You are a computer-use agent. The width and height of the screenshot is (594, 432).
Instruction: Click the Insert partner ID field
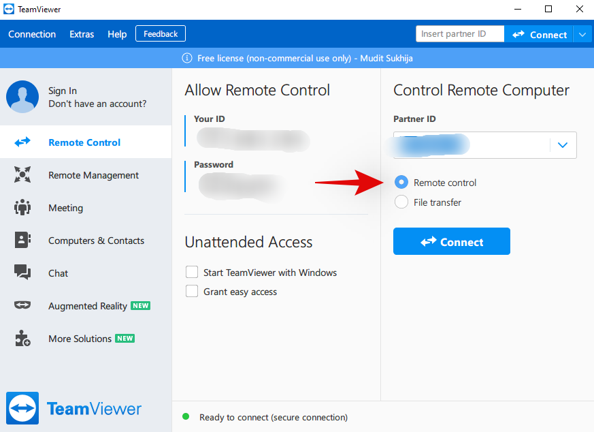pyautogui.click(x=460, y=34)
